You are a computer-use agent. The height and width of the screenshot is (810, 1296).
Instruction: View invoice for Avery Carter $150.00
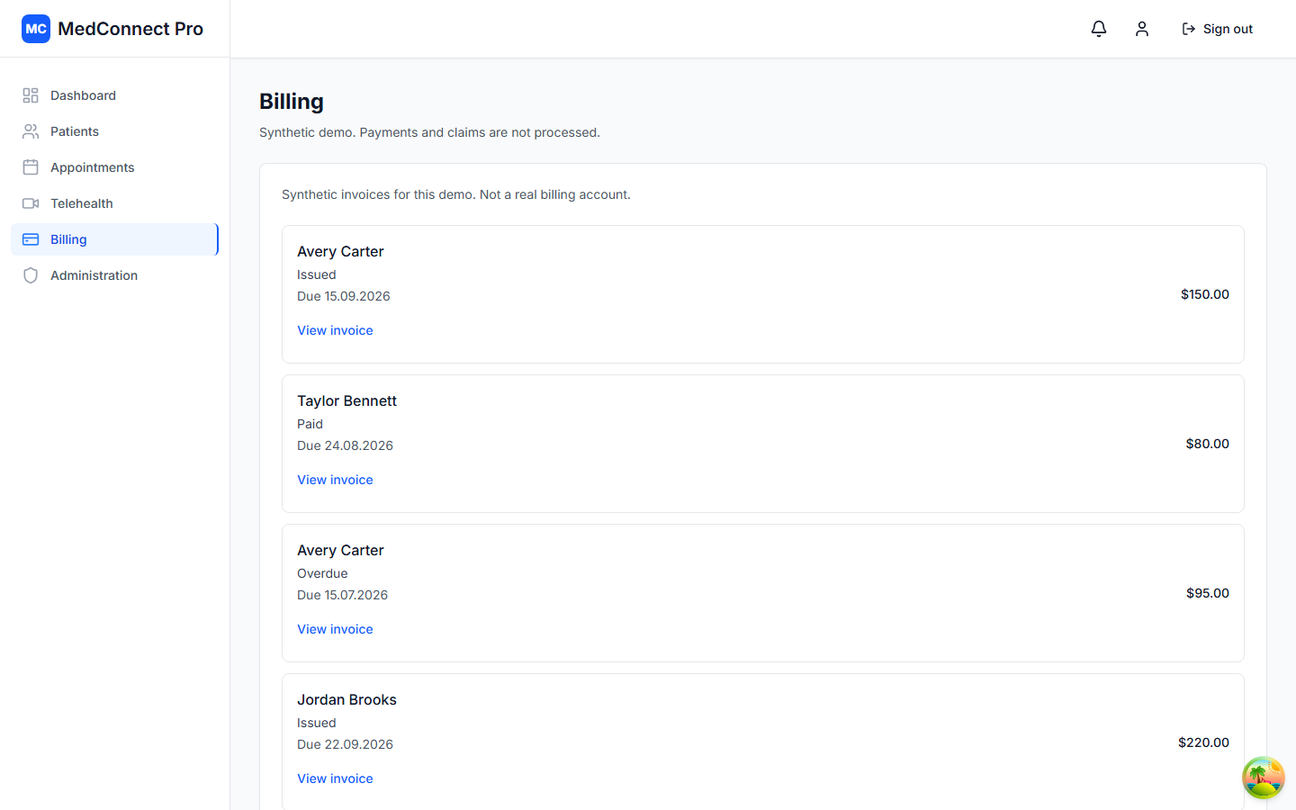[335, 330]
